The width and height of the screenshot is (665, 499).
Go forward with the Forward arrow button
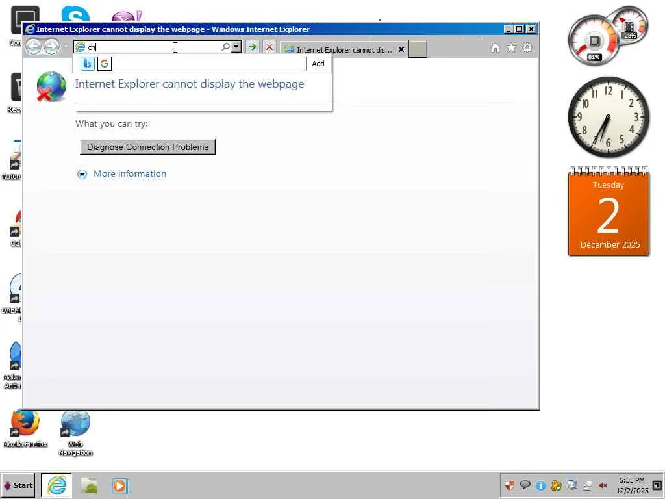(51, 47)
